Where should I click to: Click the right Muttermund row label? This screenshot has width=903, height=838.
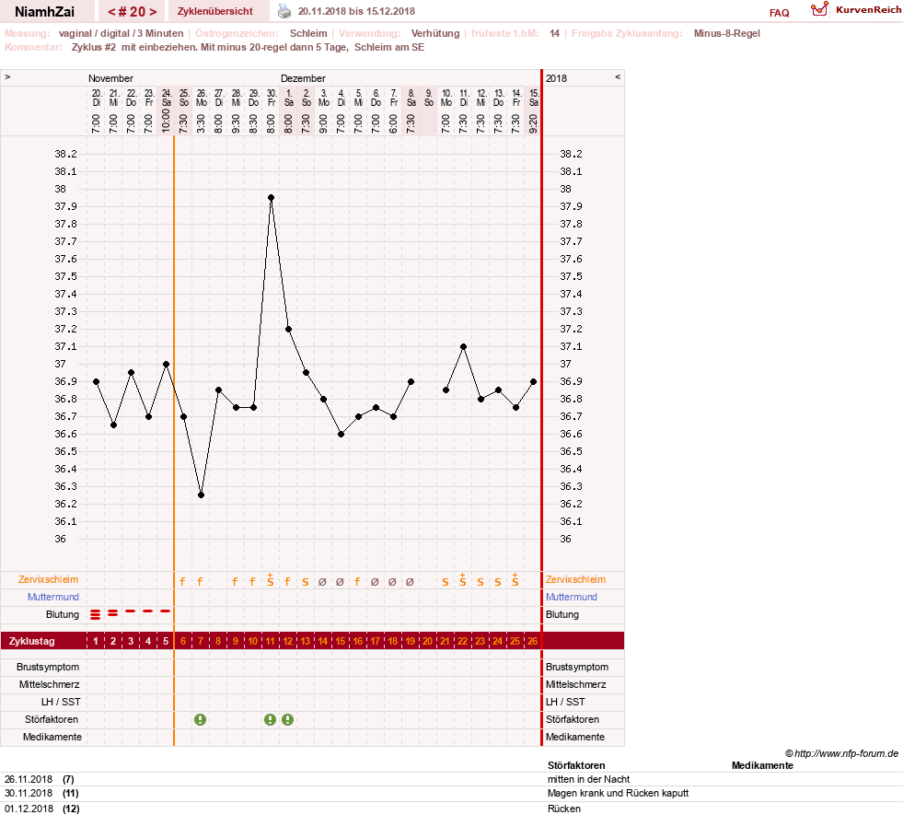point(572,597)
